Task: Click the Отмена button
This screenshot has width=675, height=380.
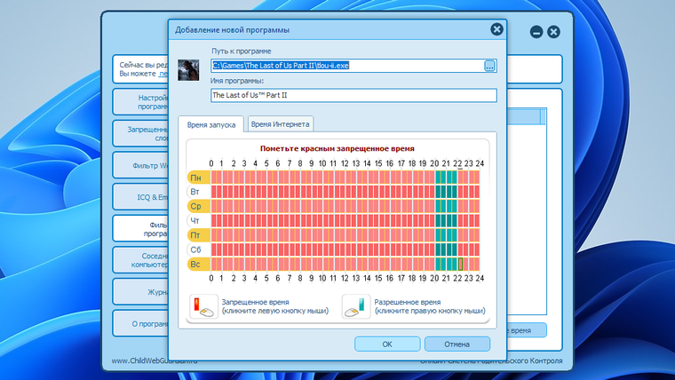Action: point(457,344)
